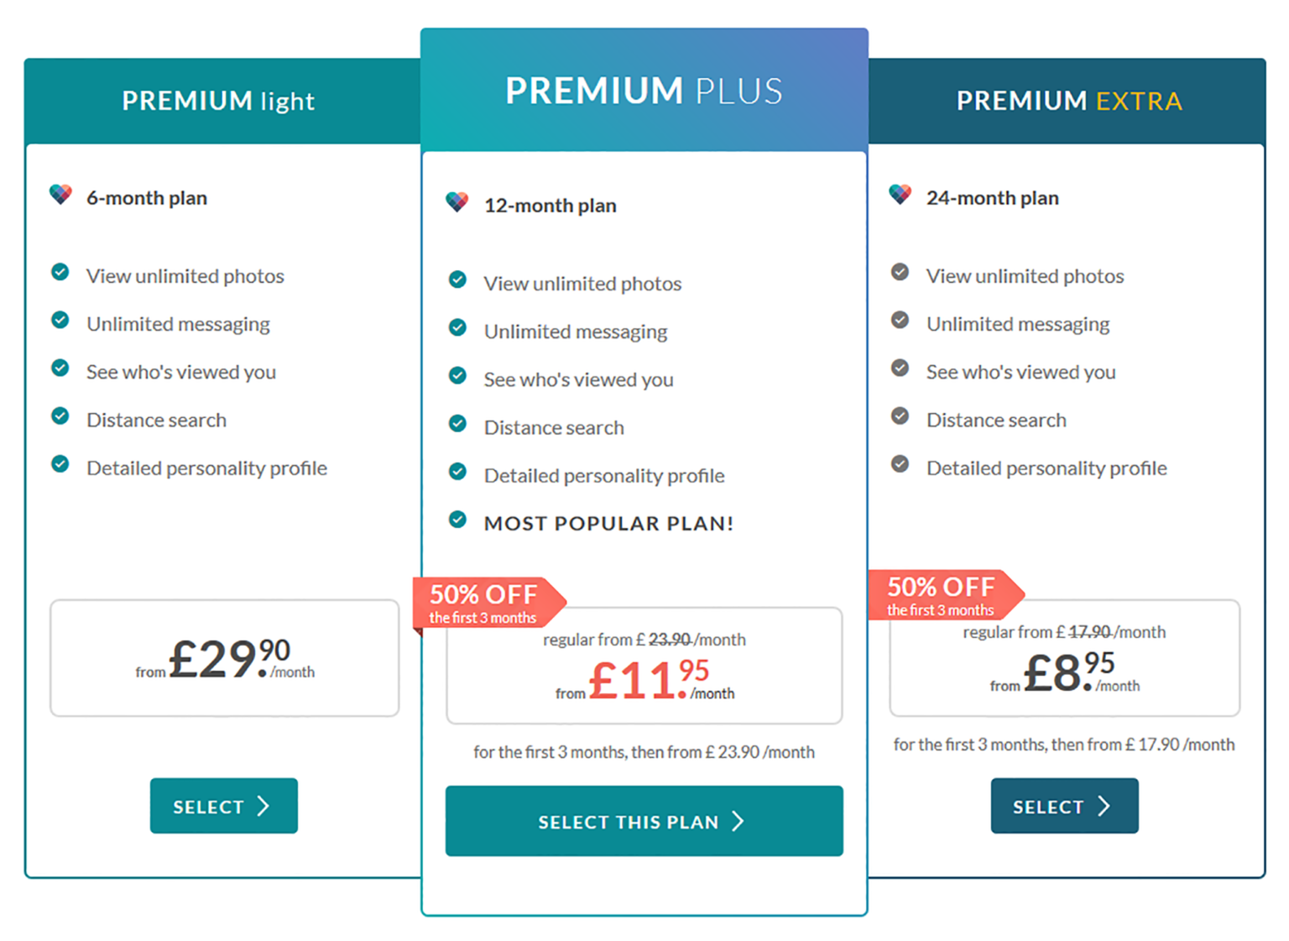Click the checkmark beside Unlimited messaging in Premium Plus
This screenshot has width=1289, height=941.
click(x=457, y=327)
